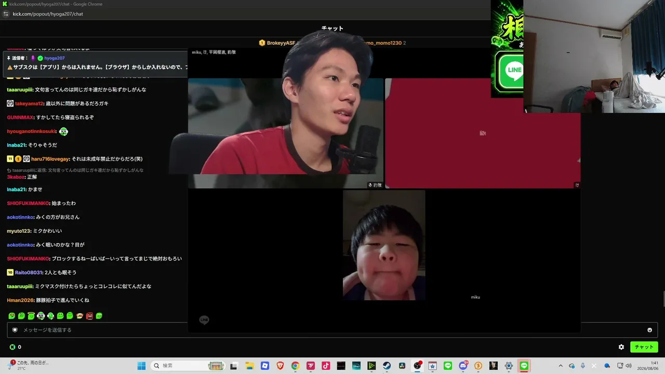The image size is (665, 374).
Task: Focus the メッセージを送信する input field
Action: click(332, 330)
